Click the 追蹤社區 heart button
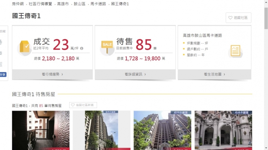Image resolution: width=268 pixels, height=150 pixels. 239,17
